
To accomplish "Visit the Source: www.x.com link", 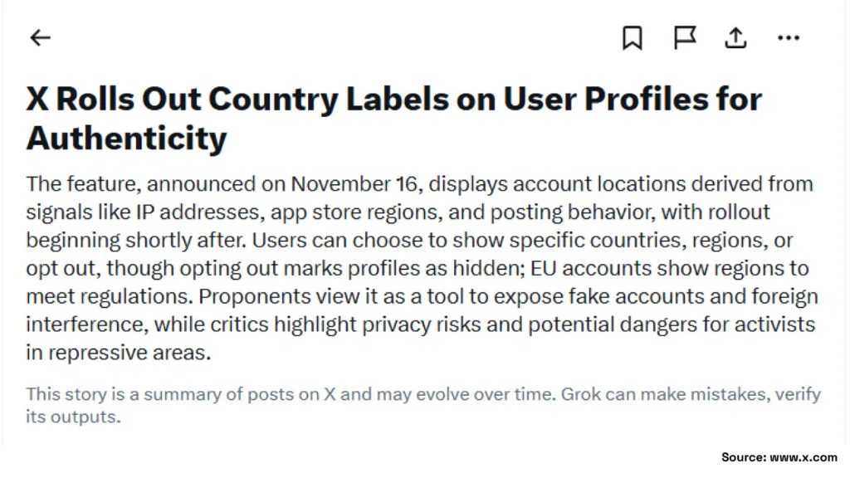I will (x=779, y=456).
